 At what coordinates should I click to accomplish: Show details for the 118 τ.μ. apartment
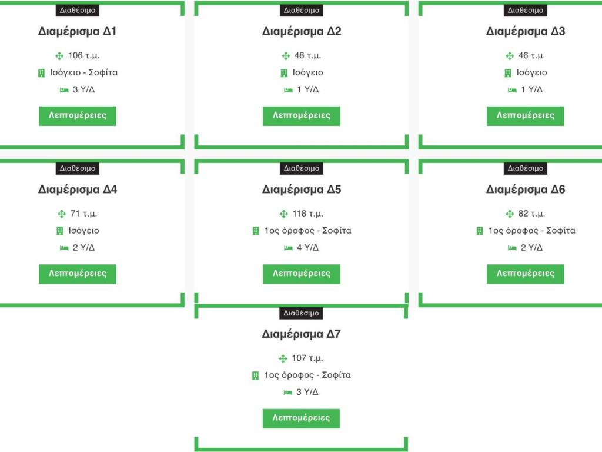tap(301, 274)
